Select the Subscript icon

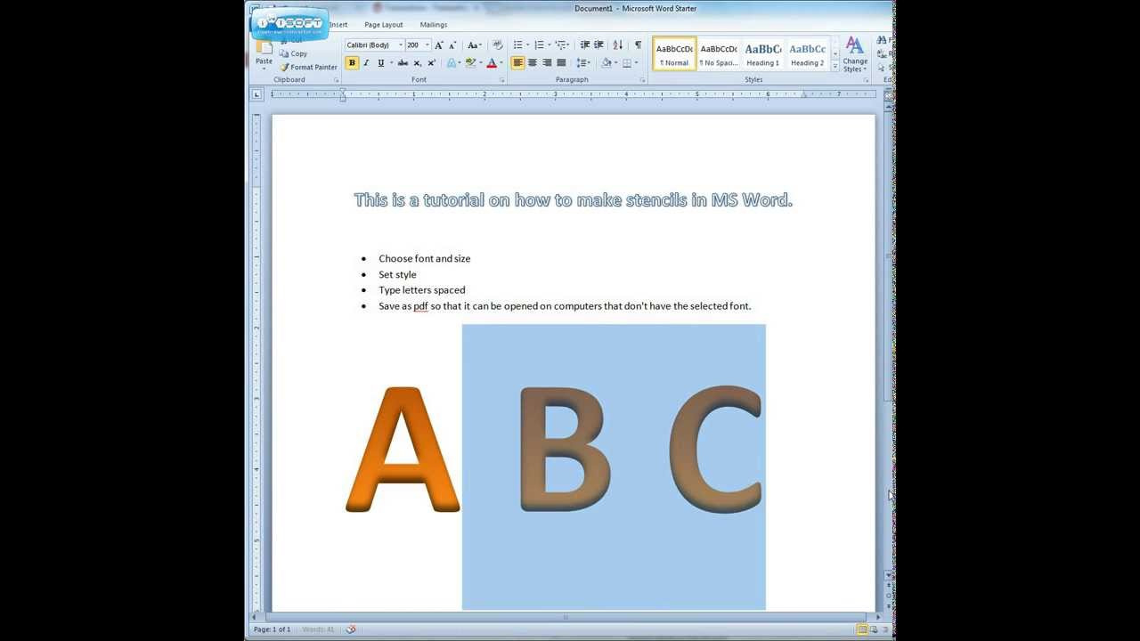[416, 61]
